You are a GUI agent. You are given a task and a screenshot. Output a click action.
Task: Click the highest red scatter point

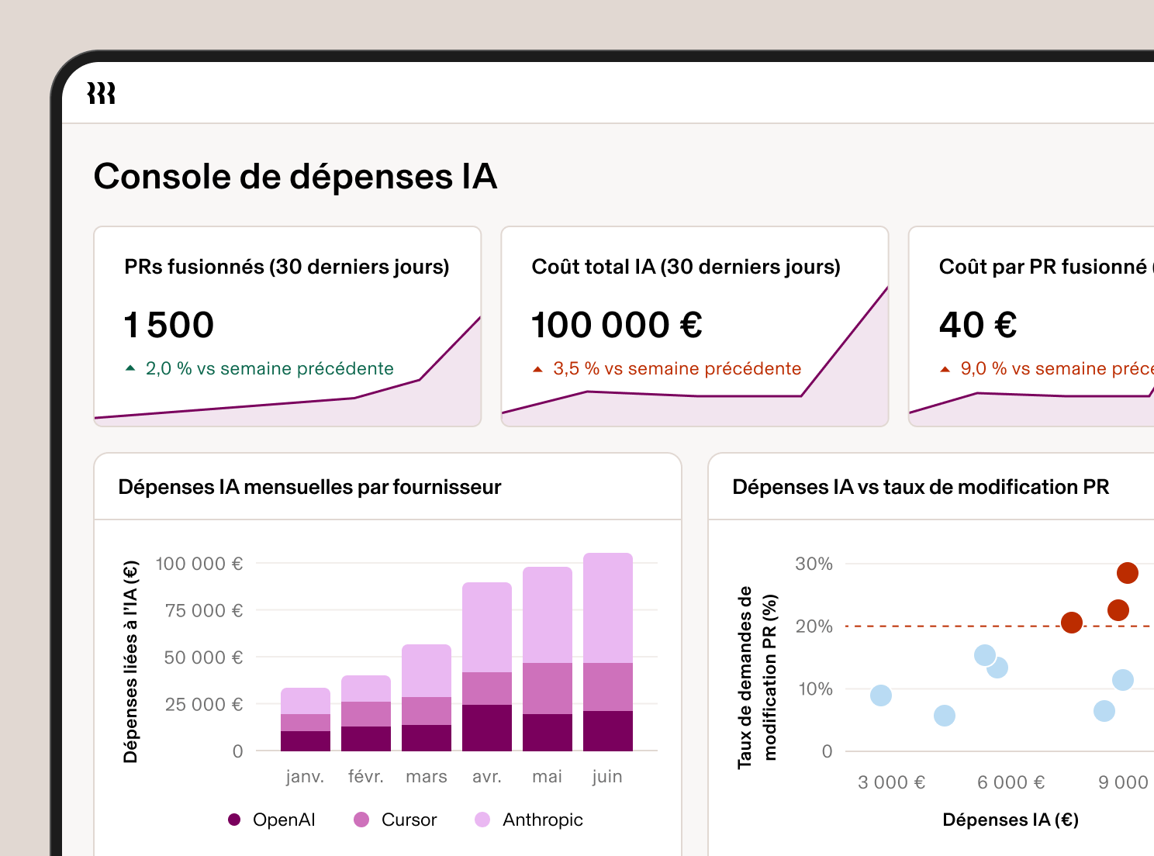point(1127,573)
